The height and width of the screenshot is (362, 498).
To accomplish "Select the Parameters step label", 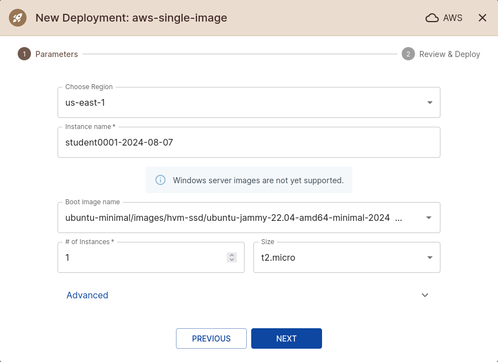I will pyautogui.click(x=56, y=54).
